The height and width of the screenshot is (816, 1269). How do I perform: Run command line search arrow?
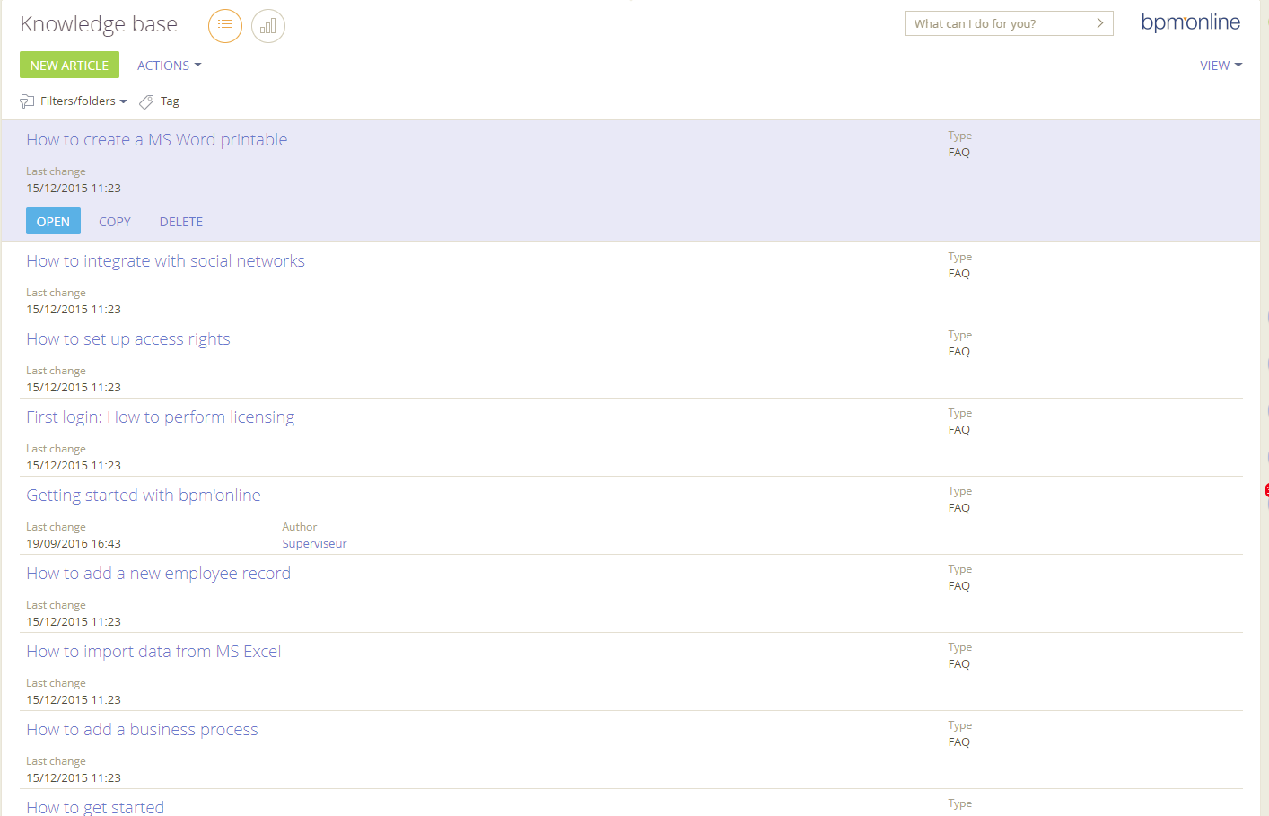[1099, 23]
